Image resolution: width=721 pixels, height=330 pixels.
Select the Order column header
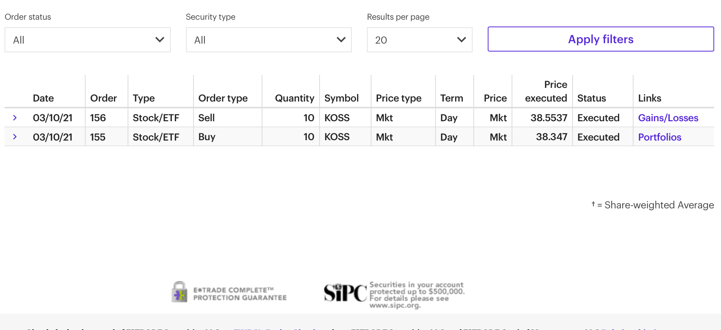point(103,98)
